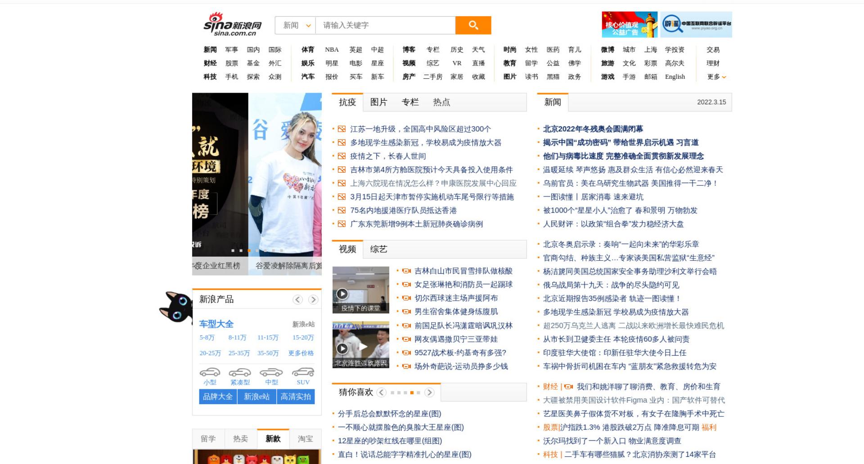Switch to the 综艺 tab
The height and width of the screenshot is (464, 864).
click(378, 249)
